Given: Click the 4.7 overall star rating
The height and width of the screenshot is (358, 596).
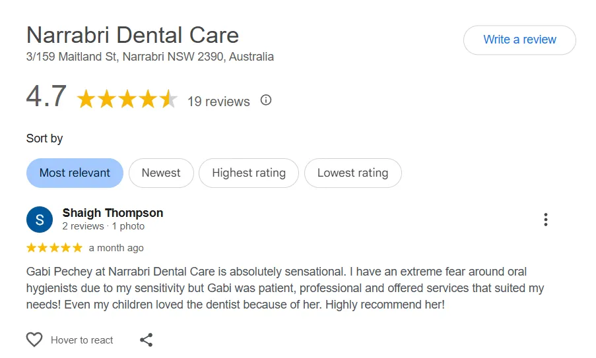Looking at the screenshot, I should click(127, 100).
